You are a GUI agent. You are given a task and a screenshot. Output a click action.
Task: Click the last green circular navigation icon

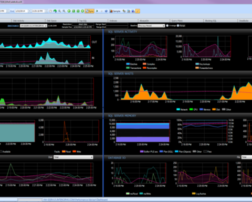tap(82, 11)
